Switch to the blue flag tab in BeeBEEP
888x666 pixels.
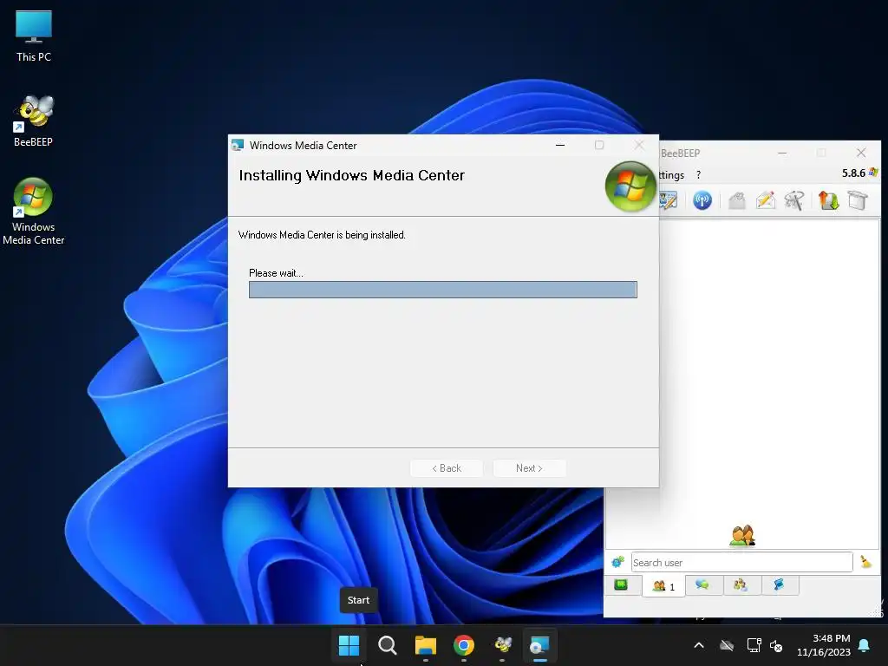tap(780, 584)
